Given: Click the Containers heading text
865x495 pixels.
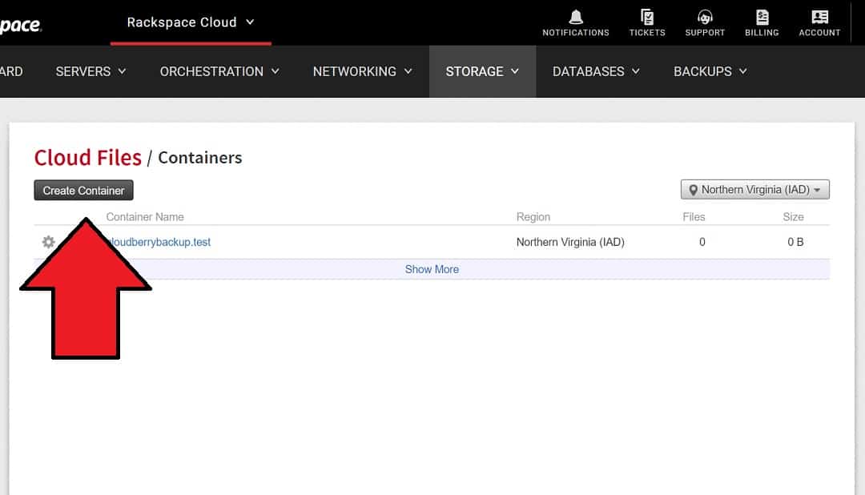Looking at the screenshot, I should [x=199, y=158].
